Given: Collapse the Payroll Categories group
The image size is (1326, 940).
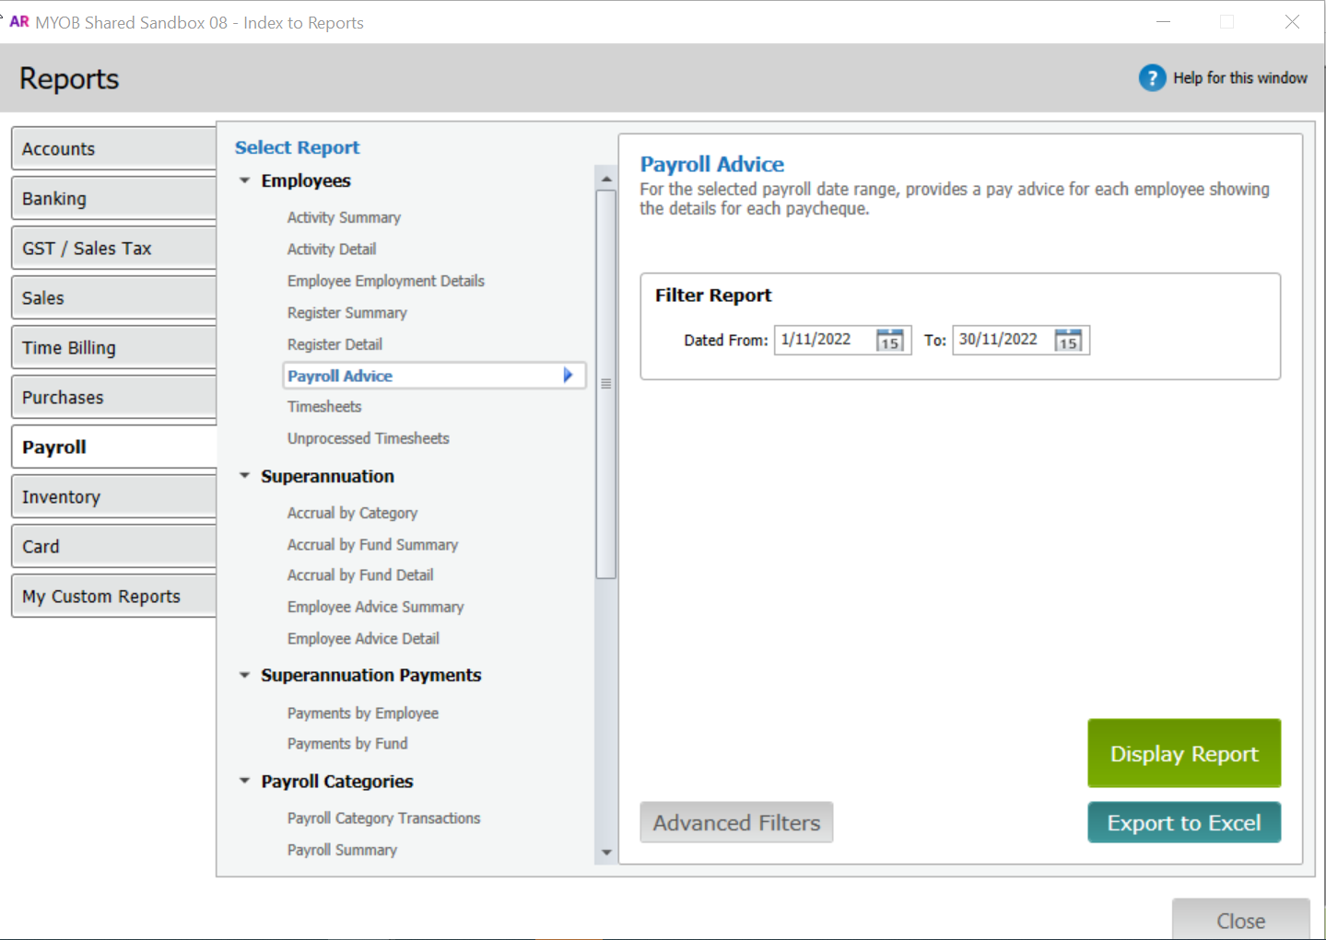Looking at the screenshot, I should click(244, 781).
